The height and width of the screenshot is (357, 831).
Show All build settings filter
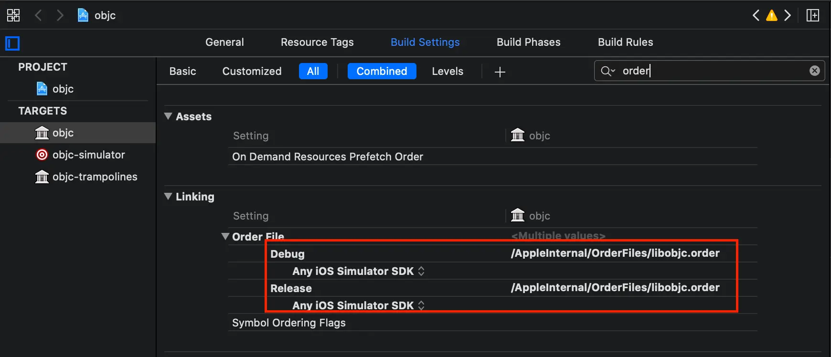313,71
